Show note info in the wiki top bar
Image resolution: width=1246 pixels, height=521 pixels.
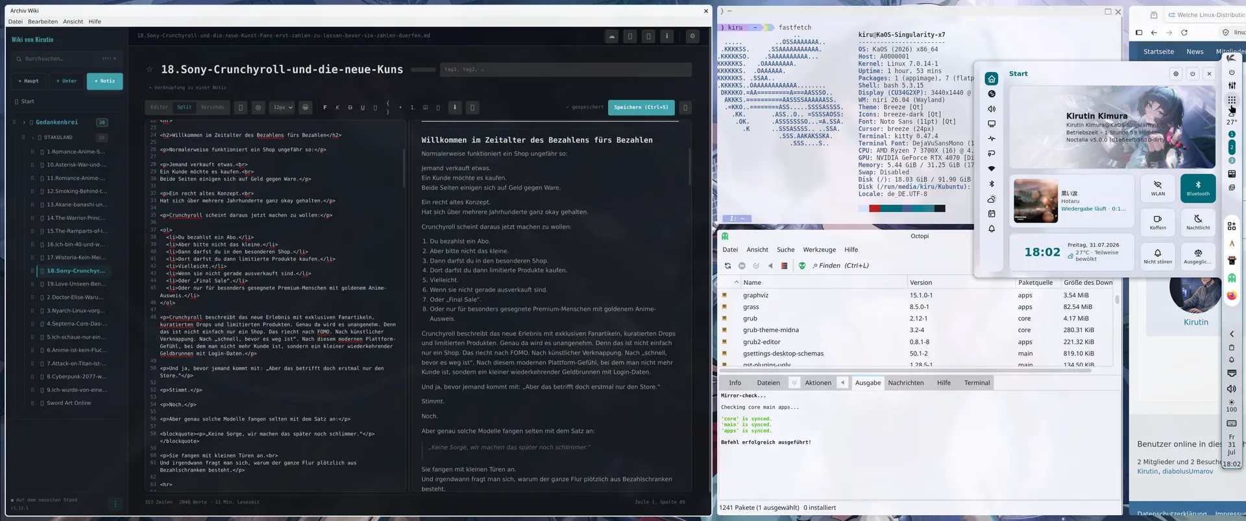pyautogui.click(x=666, y=36)
